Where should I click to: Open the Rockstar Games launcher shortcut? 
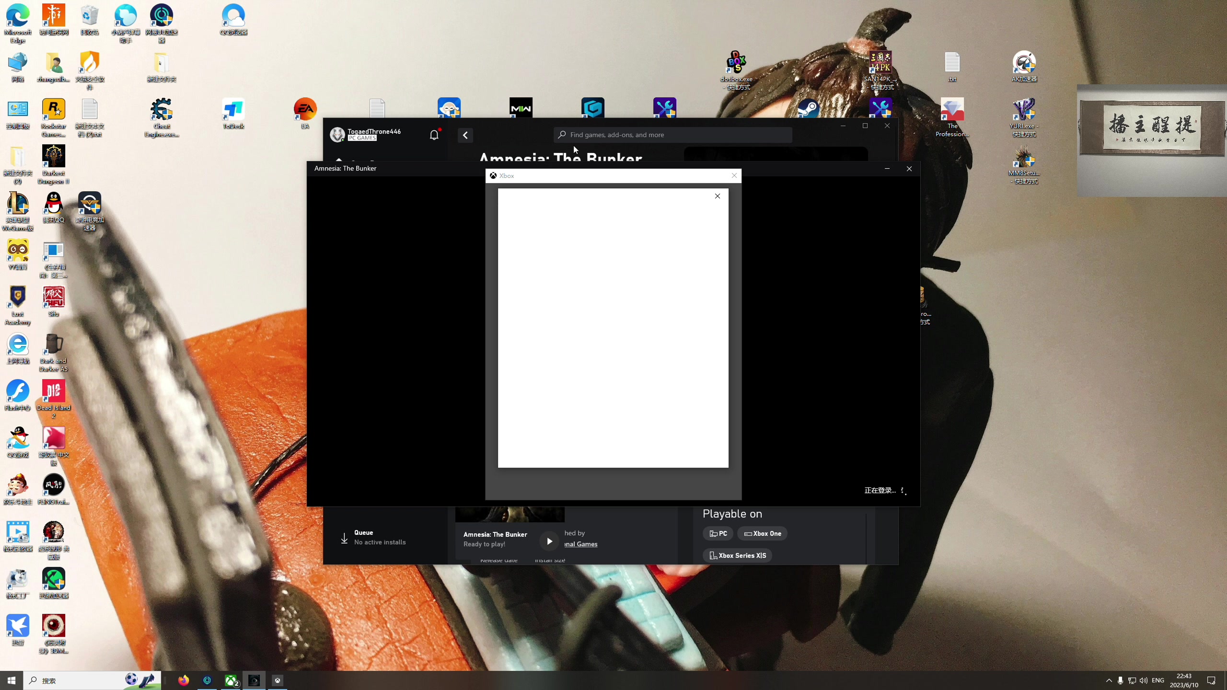coord(54,118)
